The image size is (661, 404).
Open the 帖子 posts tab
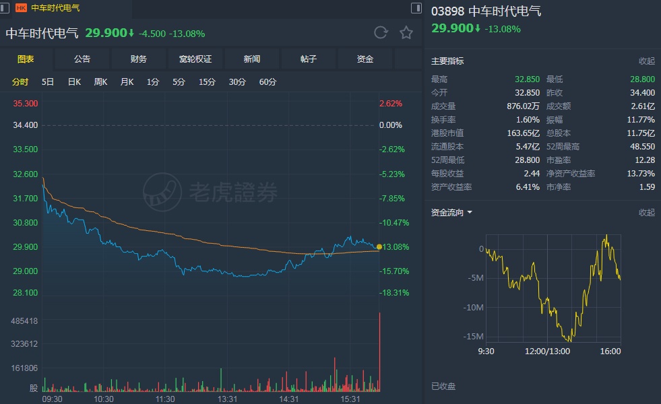pos(308,59)
